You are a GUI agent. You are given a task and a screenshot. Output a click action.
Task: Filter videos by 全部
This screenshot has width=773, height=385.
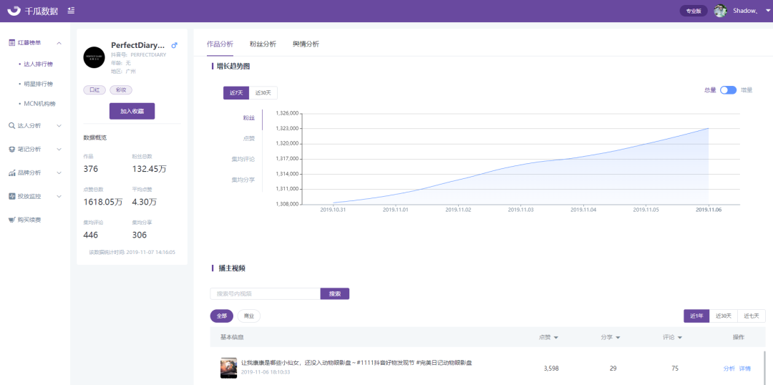222,316
